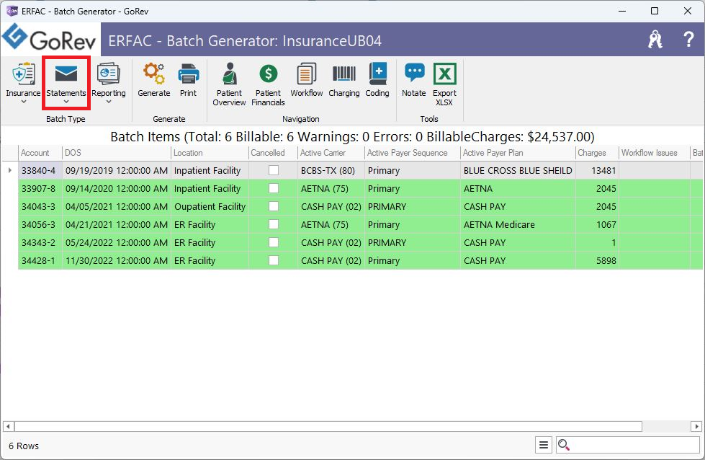Select the Statements envelope icon
705x460 pixels.
click(66, 74)
